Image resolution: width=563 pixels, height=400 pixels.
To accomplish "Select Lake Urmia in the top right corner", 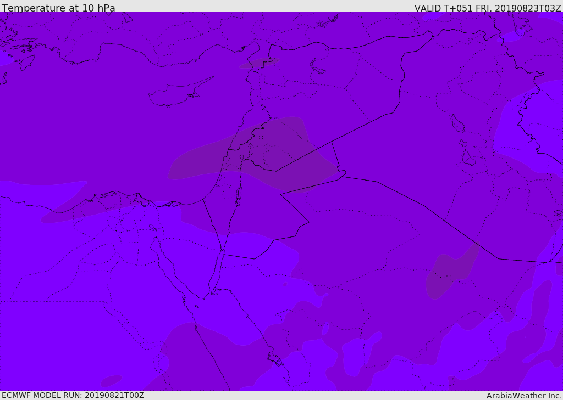I will click(521, 25).
